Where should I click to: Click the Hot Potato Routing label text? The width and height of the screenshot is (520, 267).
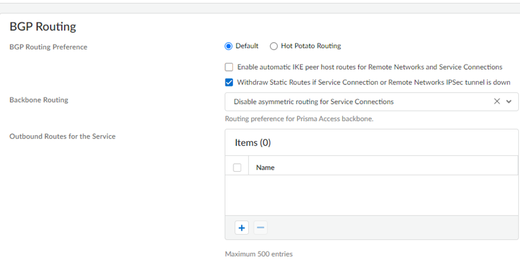click(310, 46)
